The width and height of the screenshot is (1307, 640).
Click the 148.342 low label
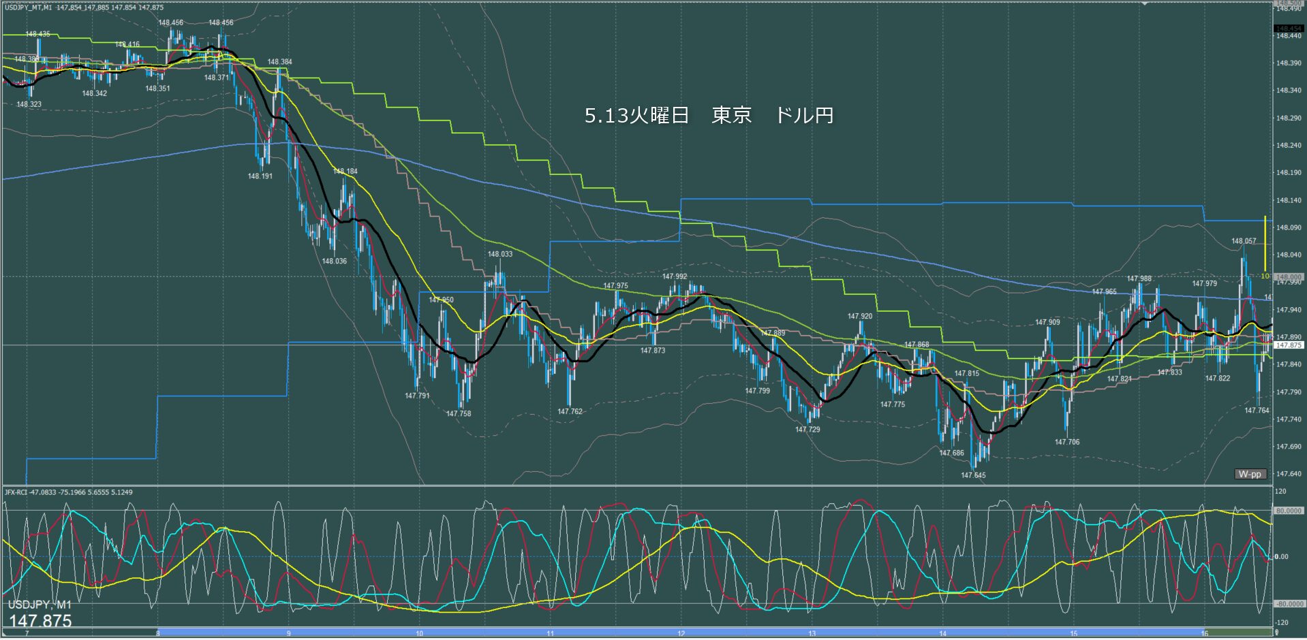coord(95,94)
